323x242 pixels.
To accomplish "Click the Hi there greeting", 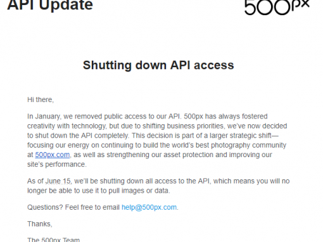I will coord(41,99).
